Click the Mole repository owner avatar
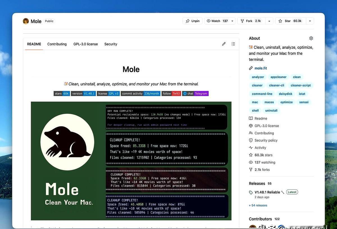This screenshot has height=229, width=337. click(26, 21)
